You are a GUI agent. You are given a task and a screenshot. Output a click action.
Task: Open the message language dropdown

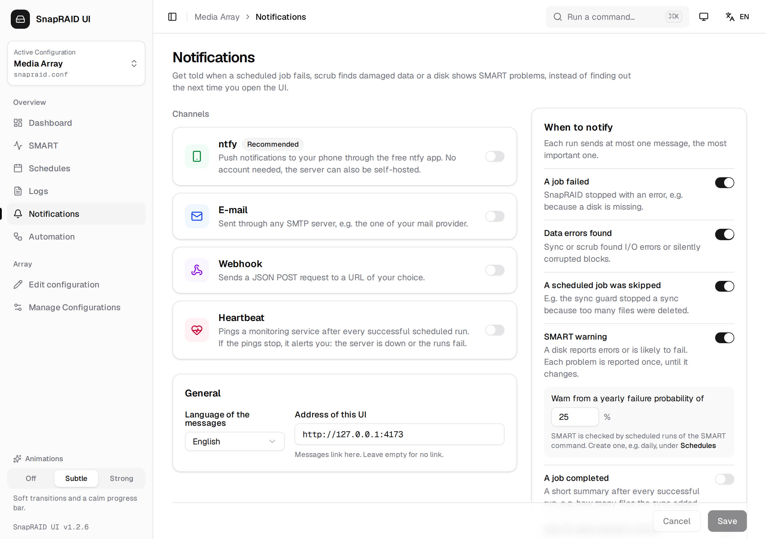point(235,441)
